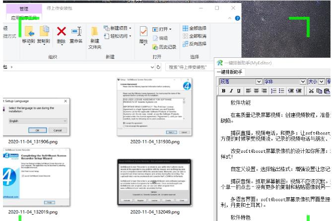Invert selection (反向选择)

(195, 44)
